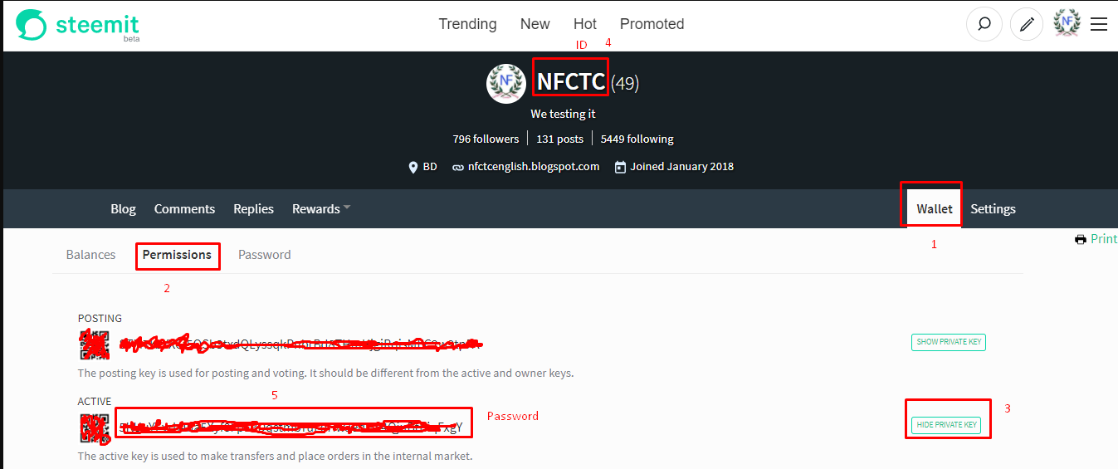This screenshot has height=469, width=1118.
Task: Switch to the Balances subtab
Action: click(x=90, y=255)
